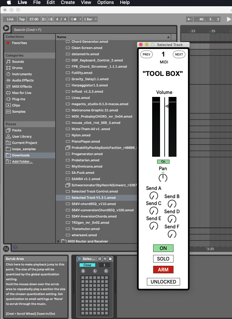Image resolution: width=232 pixels, height=319 pixels.
Task: Click the device hot-swap preset icon
Action: click(105, 259)
